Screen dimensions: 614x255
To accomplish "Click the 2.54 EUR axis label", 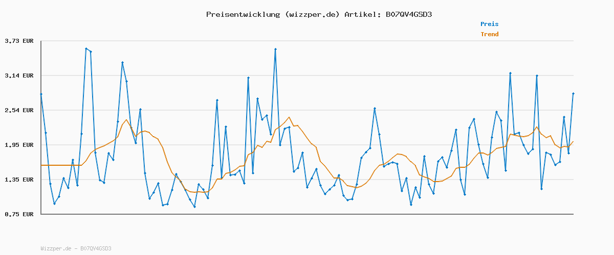I will (19, 110).
